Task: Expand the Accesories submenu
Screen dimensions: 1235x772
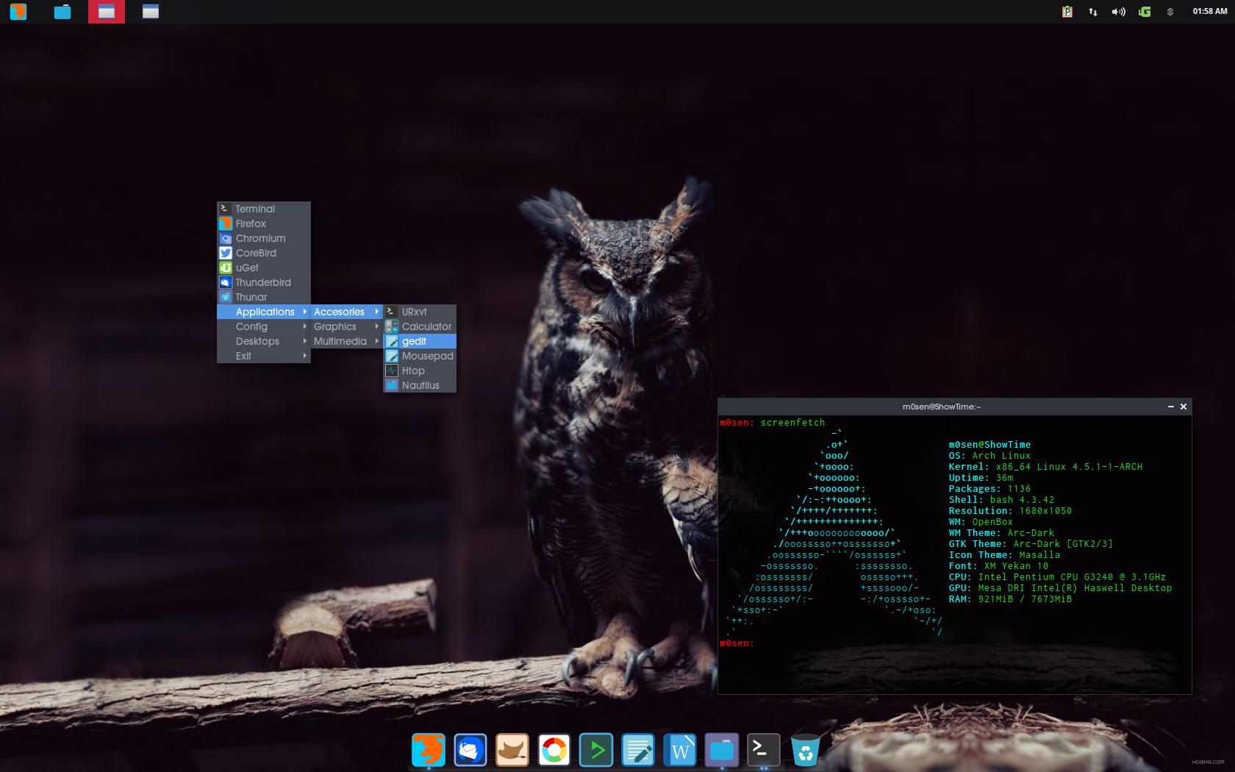Action: [x=346, y=312]
